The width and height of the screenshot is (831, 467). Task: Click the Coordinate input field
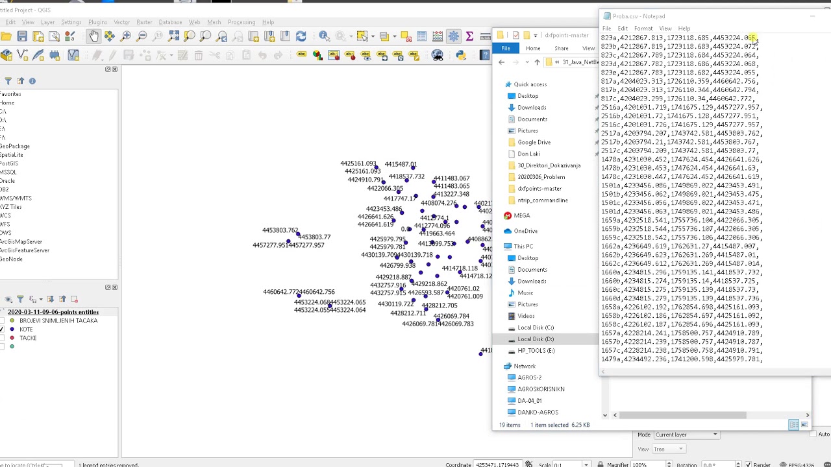[x=498, y=464]
